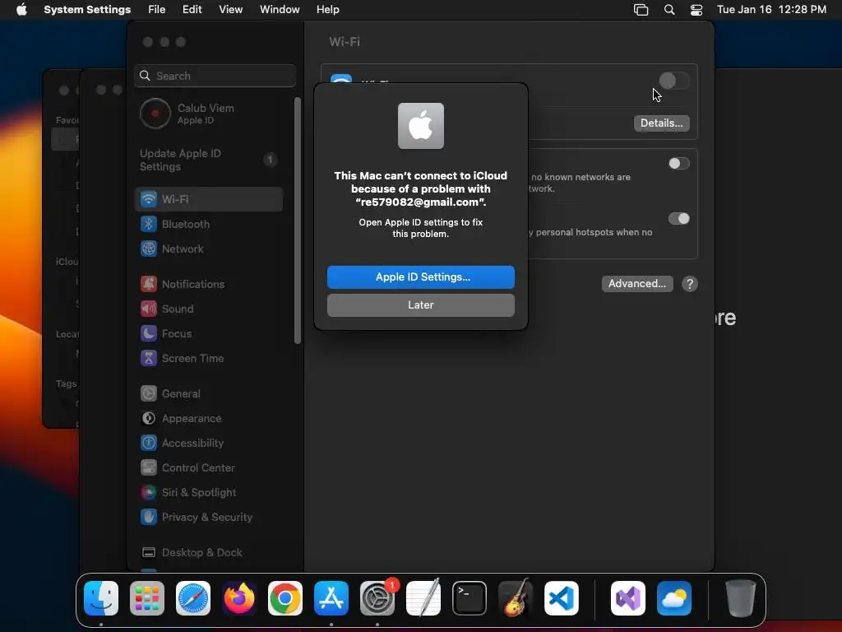Click Stage Manager icon in menu bar
The height and width of the screenshot is (632, 842).
pyautogui.click(x=641, y=10)
